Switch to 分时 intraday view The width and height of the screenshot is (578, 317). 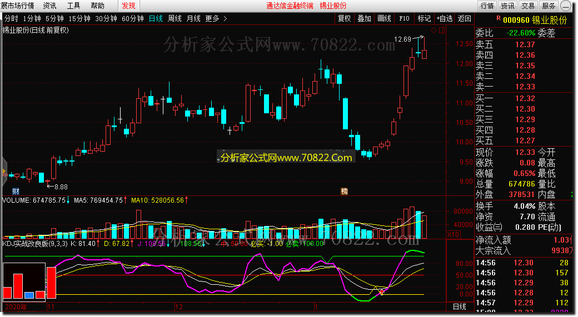coord(11,18)
